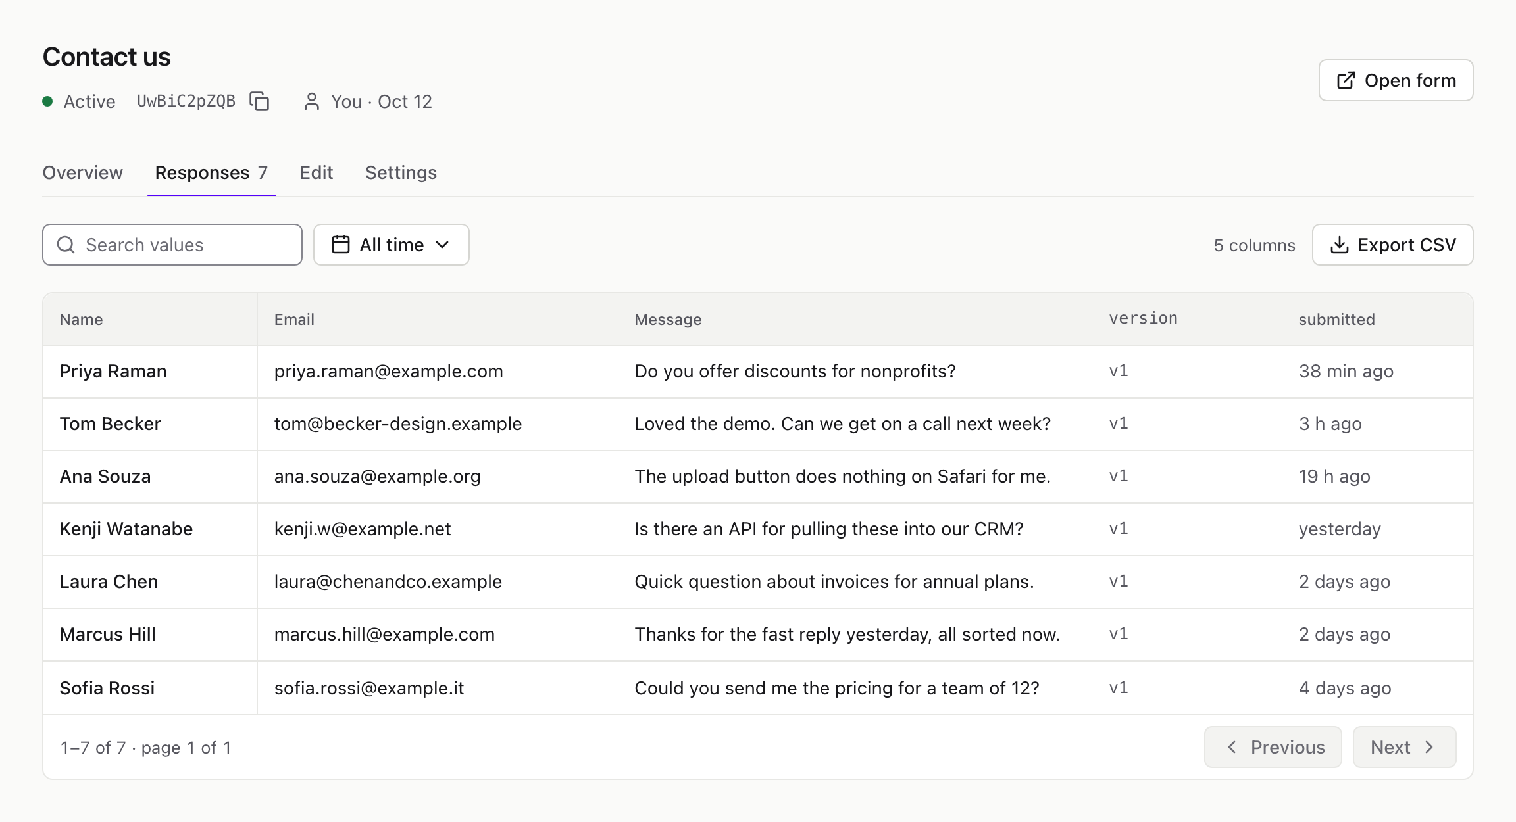
Task: Click the 'yesterday' submitted time
Action: point(1339,529)
